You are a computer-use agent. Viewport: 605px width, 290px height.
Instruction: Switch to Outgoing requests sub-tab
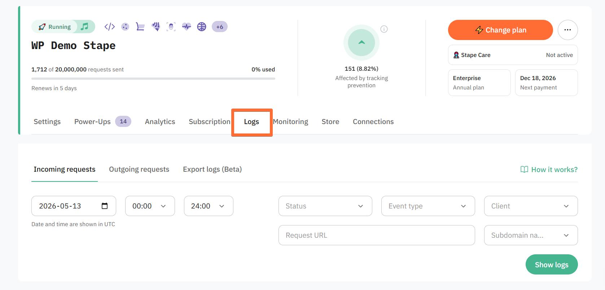pos(139,169)
